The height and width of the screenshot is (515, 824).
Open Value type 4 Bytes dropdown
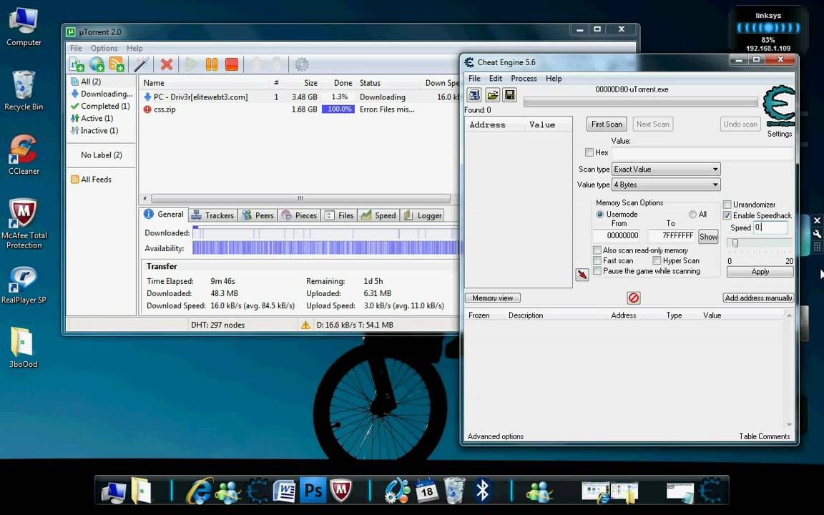coord(667,185)
